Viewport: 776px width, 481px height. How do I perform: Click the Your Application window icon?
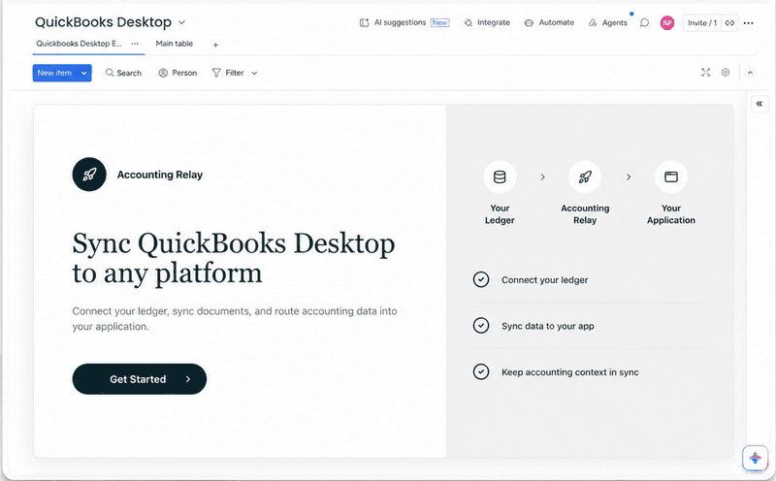tap(671, 176)
